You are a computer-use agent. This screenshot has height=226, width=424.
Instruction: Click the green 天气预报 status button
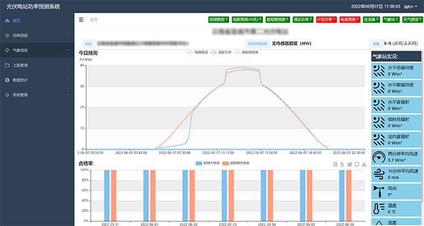(x=412, y=19)
